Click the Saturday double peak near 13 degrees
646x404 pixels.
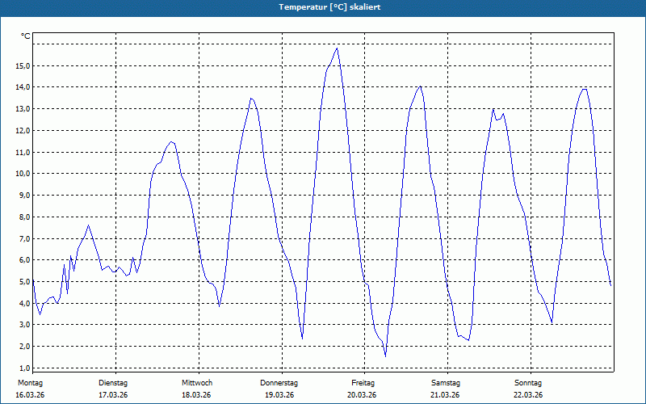pos(498,115)
